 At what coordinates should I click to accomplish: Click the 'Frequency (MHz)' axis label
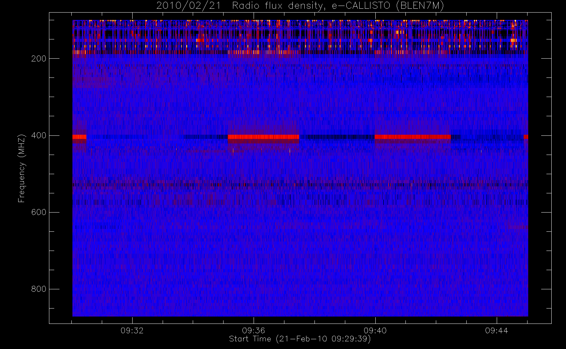click(x=22, y=168)
